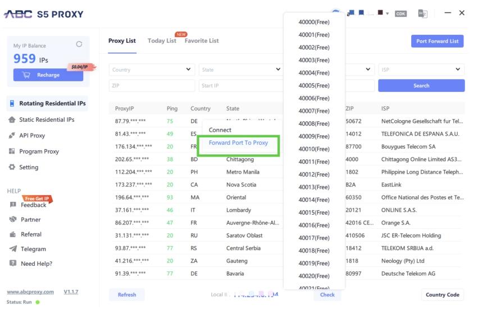Viewport: 487px width, 314px height.
Task: Select port 40010(Free) from the list
Action: (x=314, y=149)
